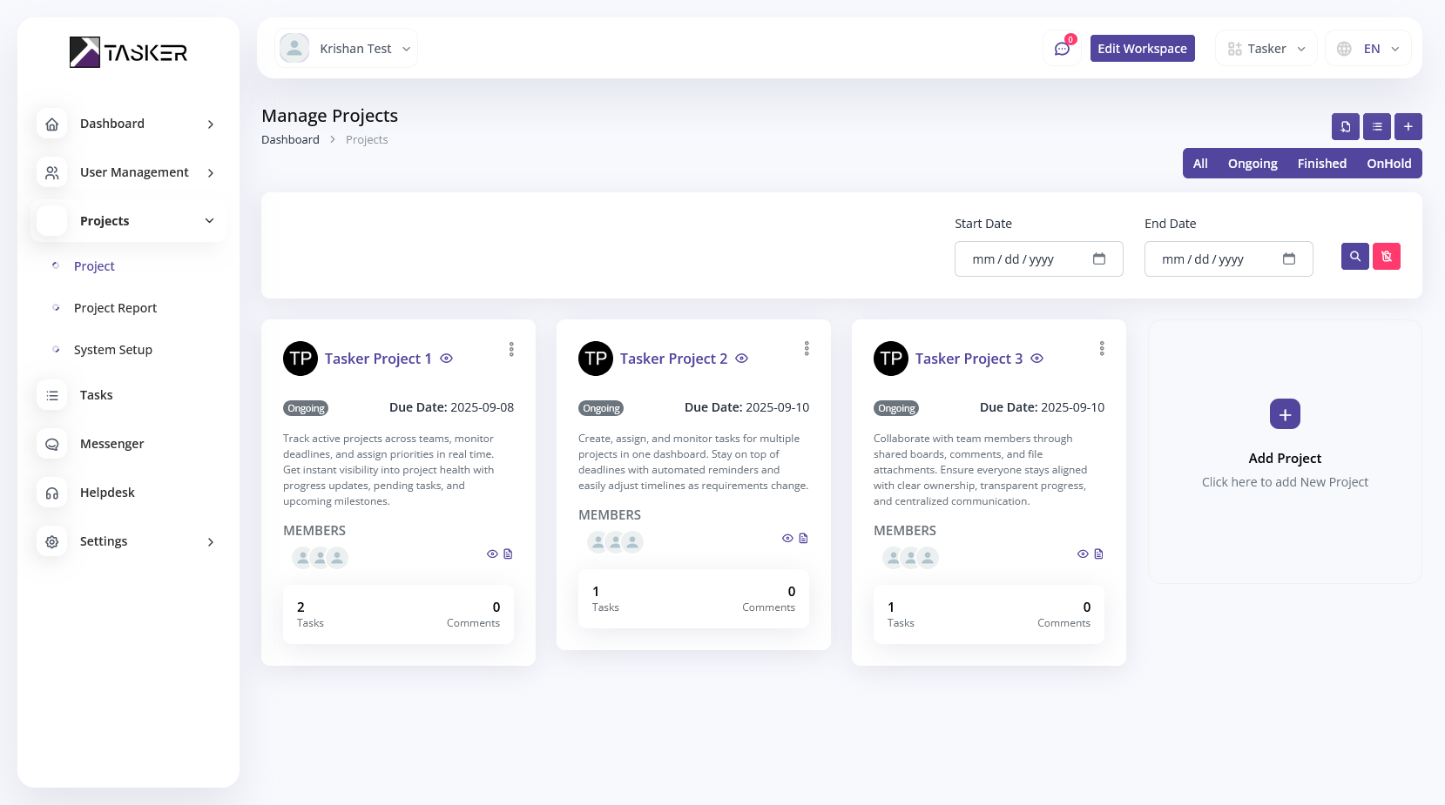Click eye icon beside Tasker Project 3 title
The width and height of the screenshot is (1445, 805).
(1036, 359)
